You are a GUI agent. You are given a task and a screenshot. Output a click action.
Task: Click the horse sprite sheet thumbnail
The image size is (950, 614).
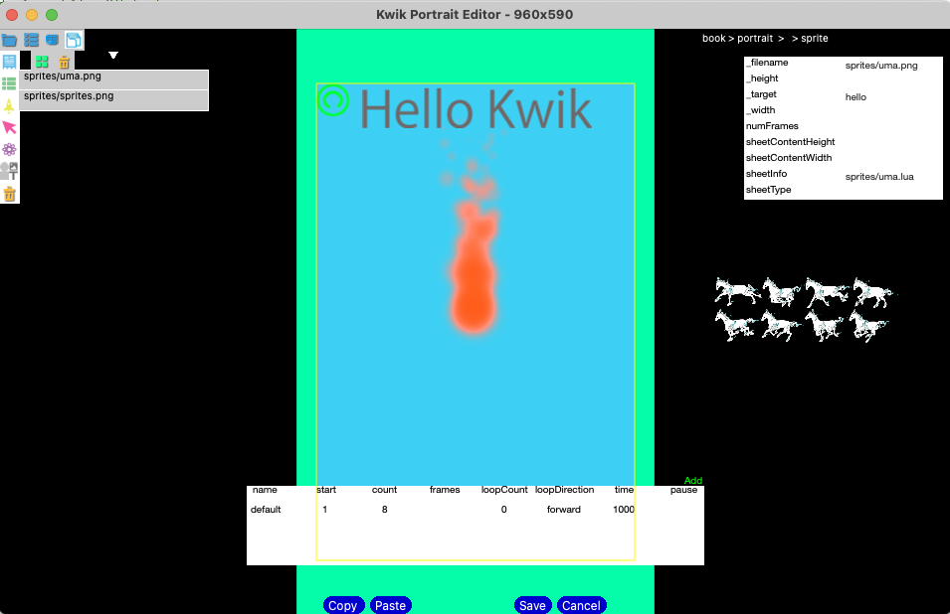[805, 309]
